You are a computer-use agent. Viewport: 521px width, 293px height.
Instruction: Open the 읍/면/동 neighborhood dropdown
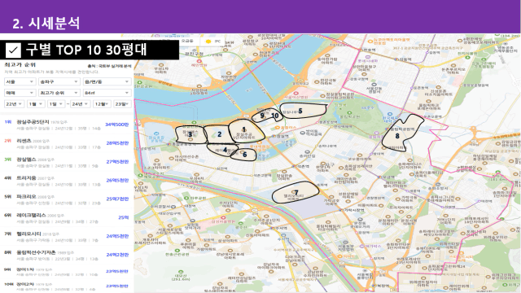(107, 81)
